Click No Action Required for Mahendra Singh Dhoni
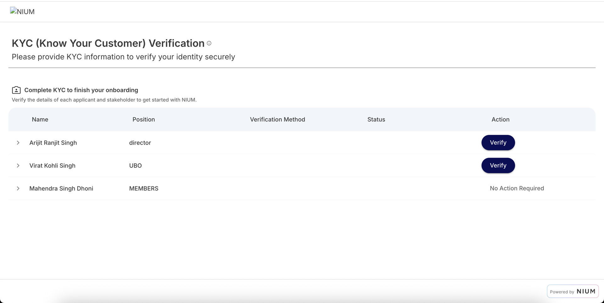The width and height of the screenshot is (604, 303). click(x=517, y=188)
